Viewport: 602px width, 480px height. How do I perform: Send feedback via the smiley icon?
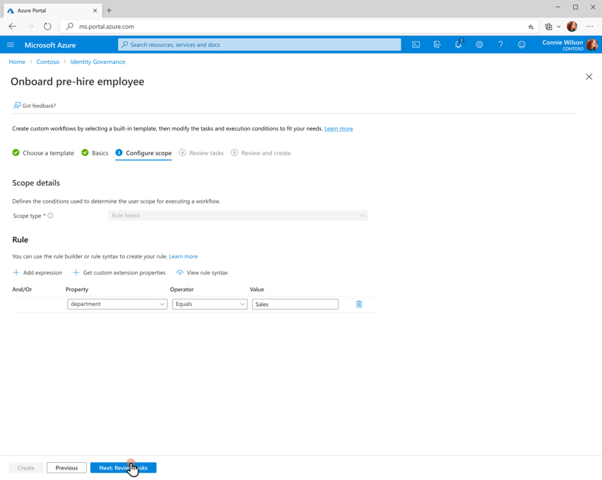pos(521,45)
